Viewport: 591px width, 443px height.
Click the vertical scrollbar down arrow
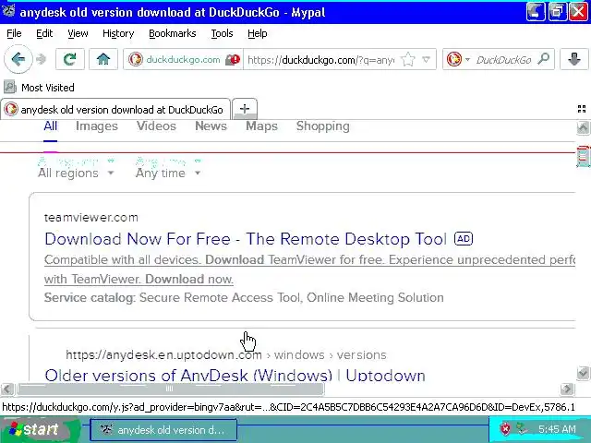point(583,373)
